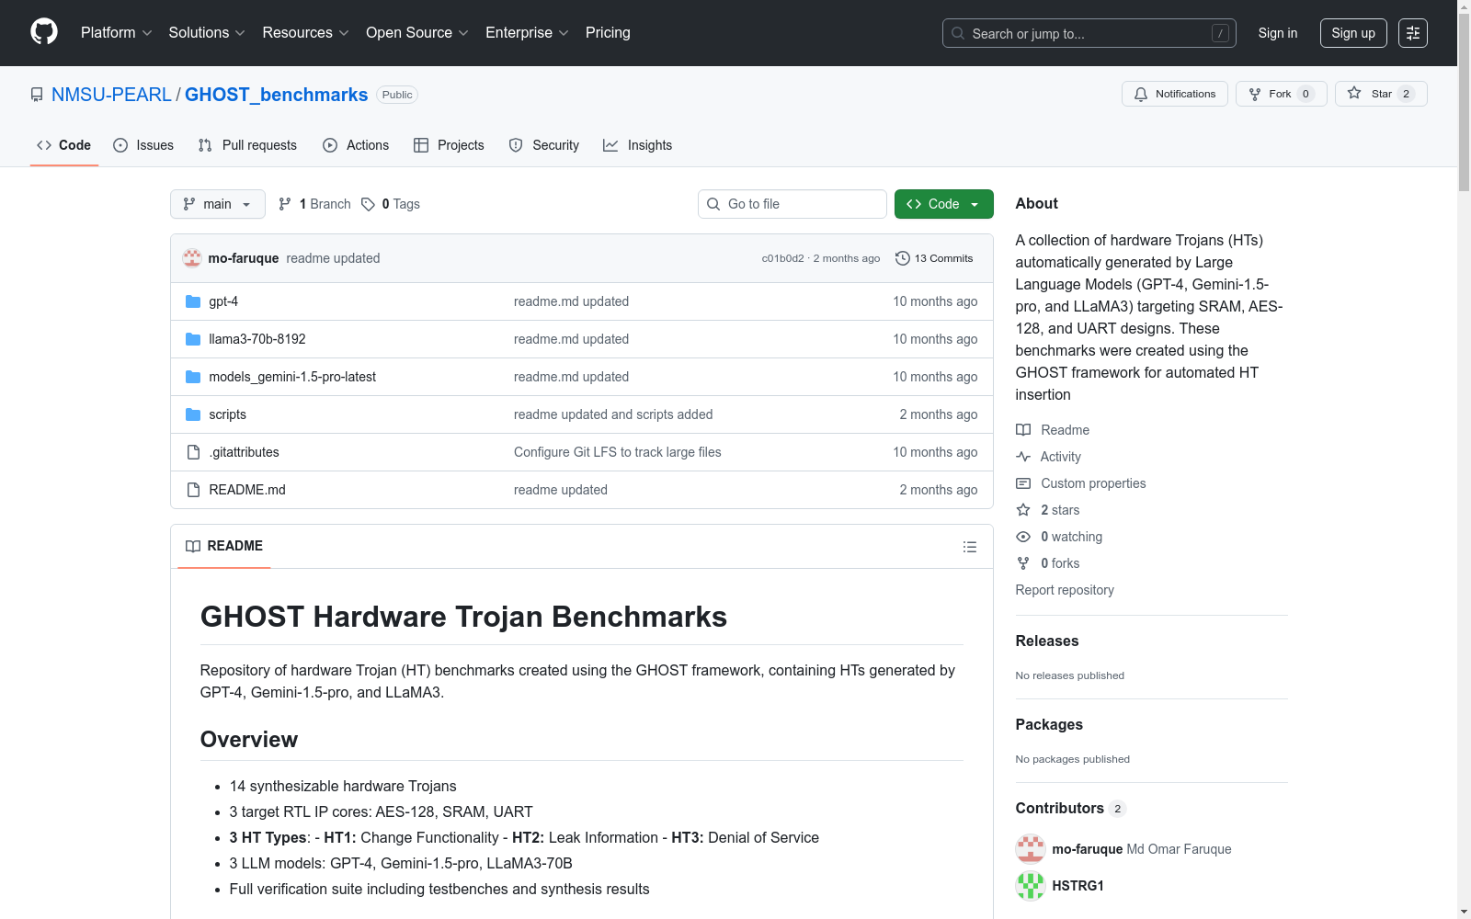Click the star icon to star the repository
Viewport: 1471px width, 919px height.
[x=1354, y=93]
